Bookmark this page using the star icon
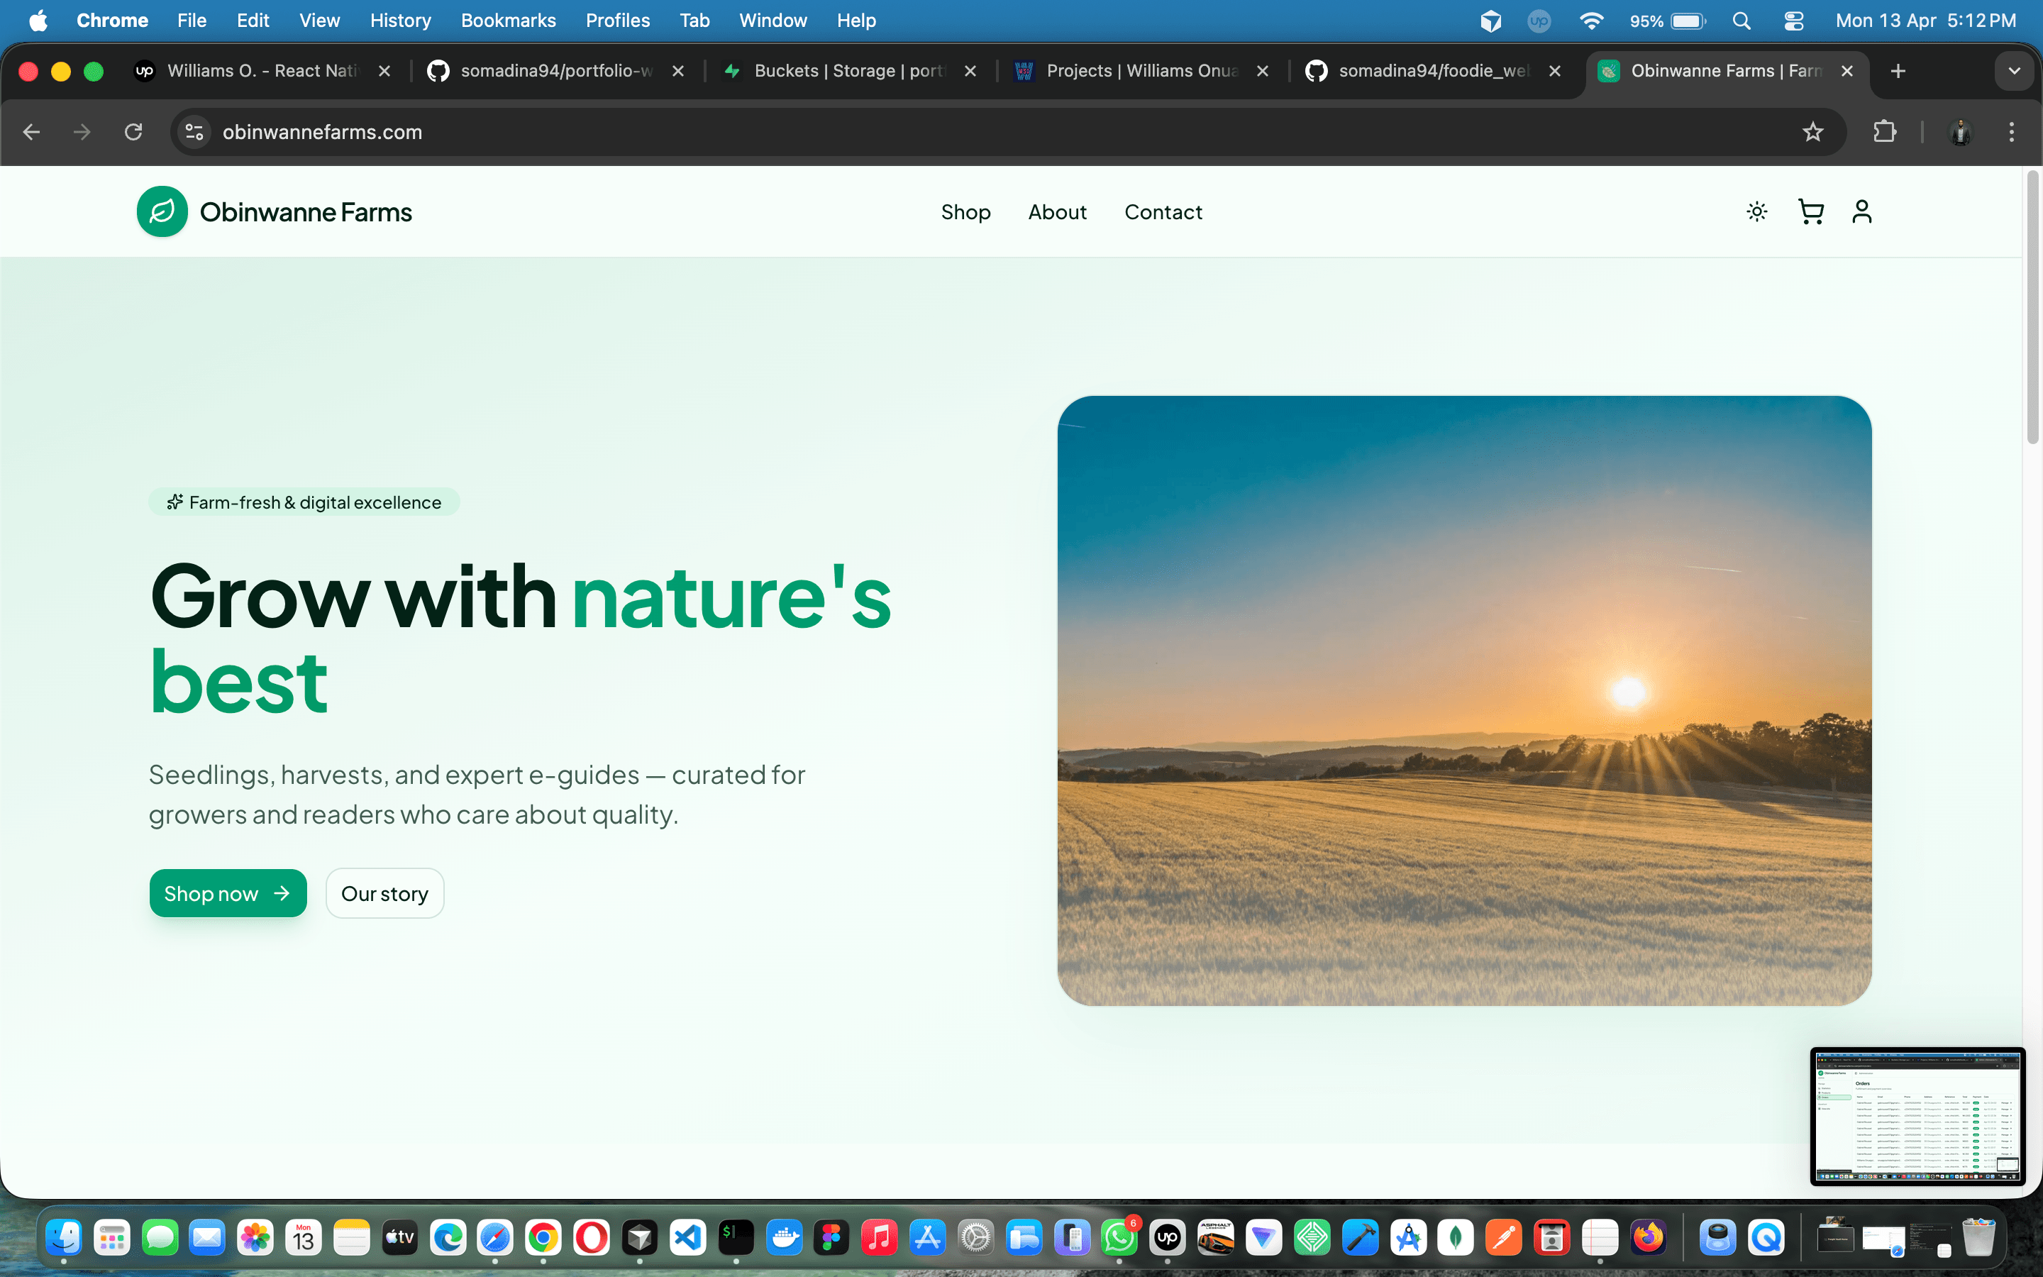The image size is (2043, 1277). coord(1813,132)
